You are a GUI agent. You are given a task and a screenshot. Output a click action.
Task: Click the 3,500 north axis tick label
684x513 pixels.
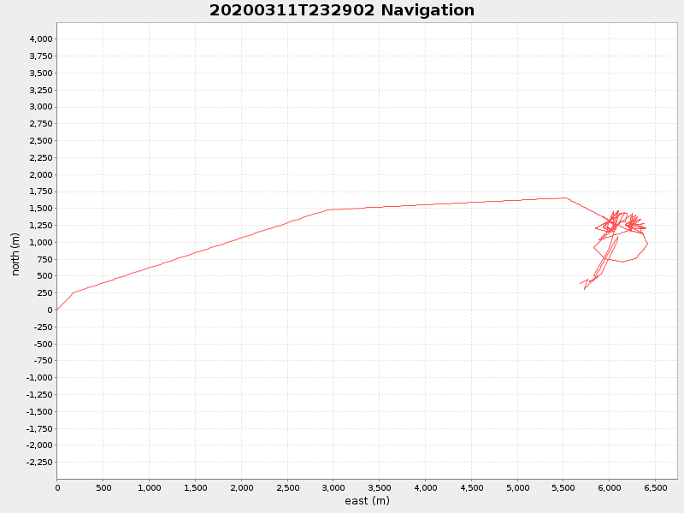coord(41,73)
